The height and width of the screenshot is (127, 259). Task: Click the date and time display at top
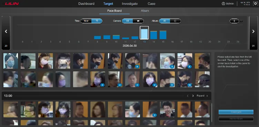(x=245, y=4)
